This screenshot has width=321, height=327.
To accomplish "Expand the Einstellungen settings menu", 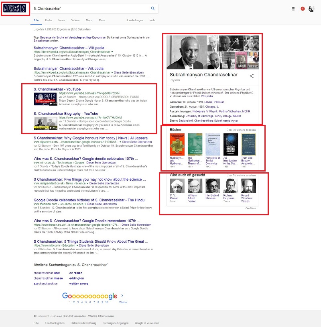I will [x=135, y=20].
